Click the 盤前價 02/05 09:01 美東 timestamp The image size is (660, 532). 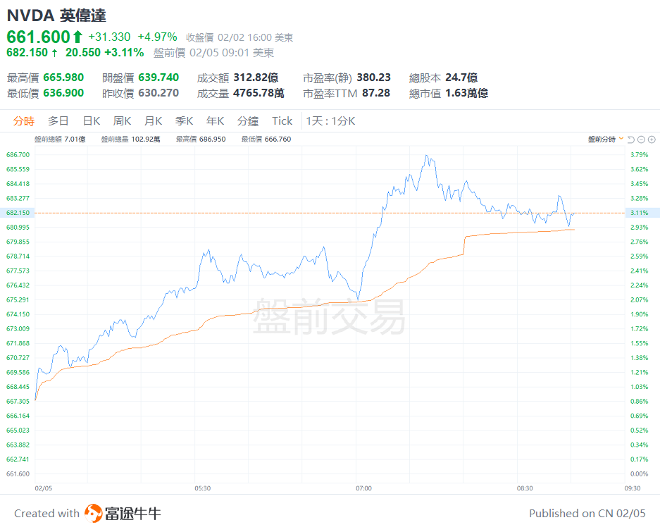[x=214, y=53]
